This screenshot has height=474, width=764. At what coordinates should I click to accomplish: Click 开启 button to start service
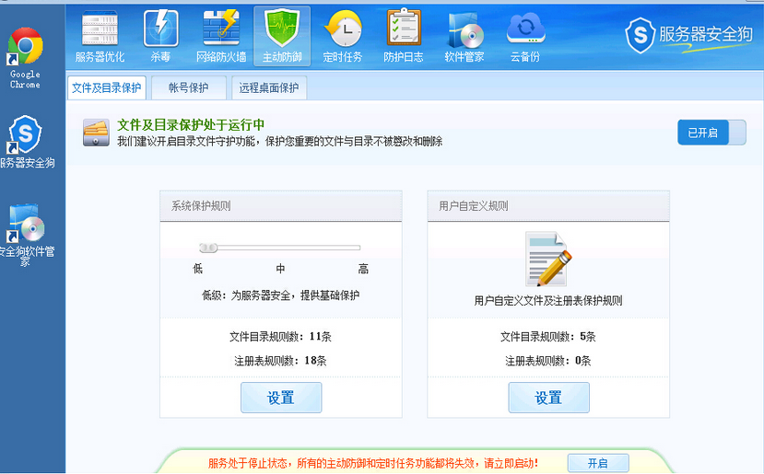coord(597,463)
